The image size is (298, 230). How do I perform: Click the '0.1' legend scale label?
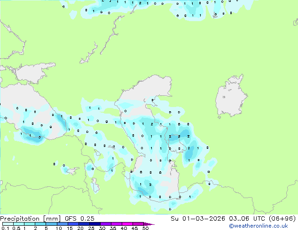click(x=5, y=228)
